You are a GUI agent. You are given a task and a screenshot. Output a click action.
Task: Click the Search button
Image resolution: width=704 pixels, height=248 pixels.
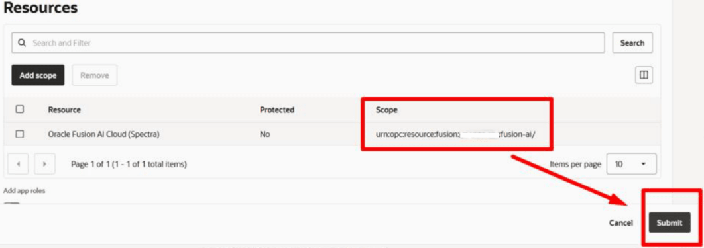[632, 43]
